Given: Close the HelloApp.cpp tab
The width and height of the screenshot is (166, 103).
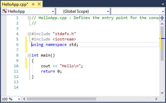Looking at the screenshot, I should pos(39,4).
